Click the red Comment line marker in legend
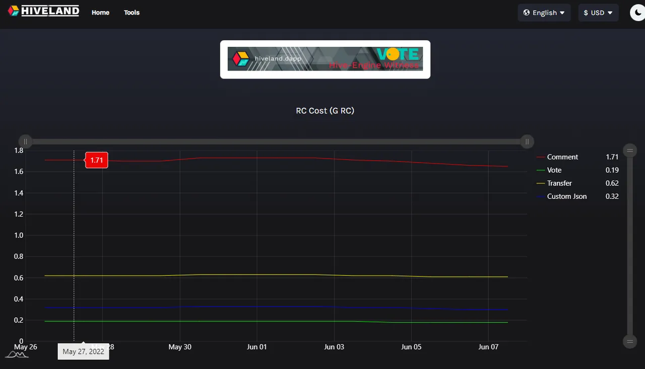 (540, 157)
